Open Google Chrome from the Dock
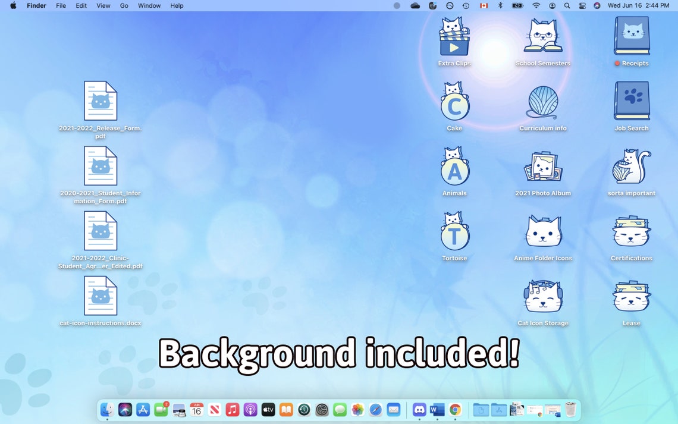678x424 pixels. [455, 410]
